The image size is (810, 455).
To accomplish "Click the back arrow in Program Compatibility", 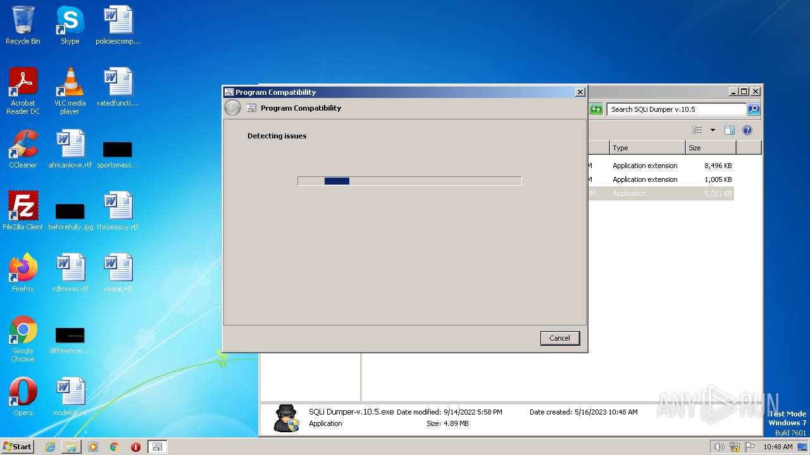I will click(x=232, y=108).
